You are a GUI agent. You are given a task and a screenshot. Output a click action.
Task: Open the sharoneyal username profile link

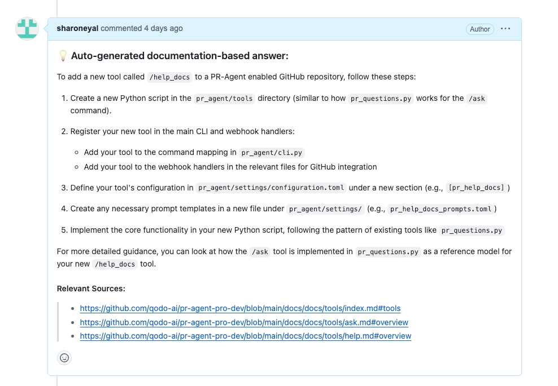click(77, 28)
